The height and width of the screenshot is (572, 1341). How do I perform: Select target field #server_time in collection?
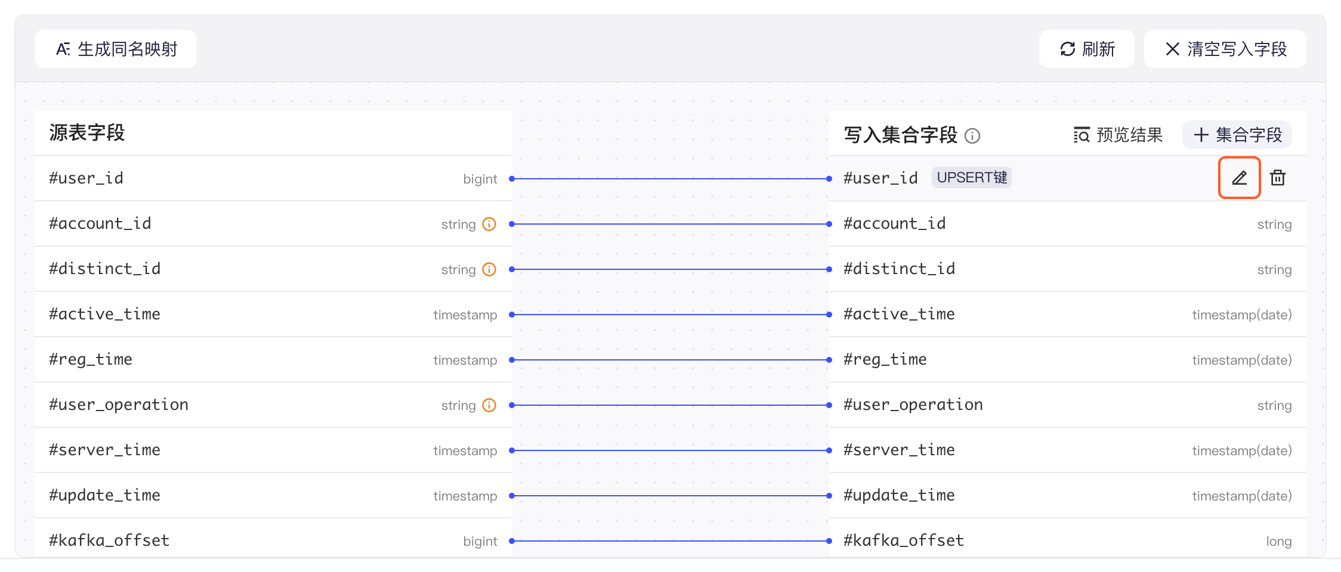[x=1068, y=450]
